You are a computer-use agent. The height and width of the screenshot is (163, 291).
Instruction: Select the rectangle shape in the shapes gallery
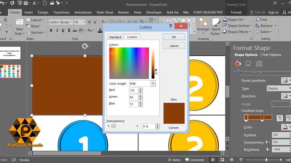coord(183,20)
